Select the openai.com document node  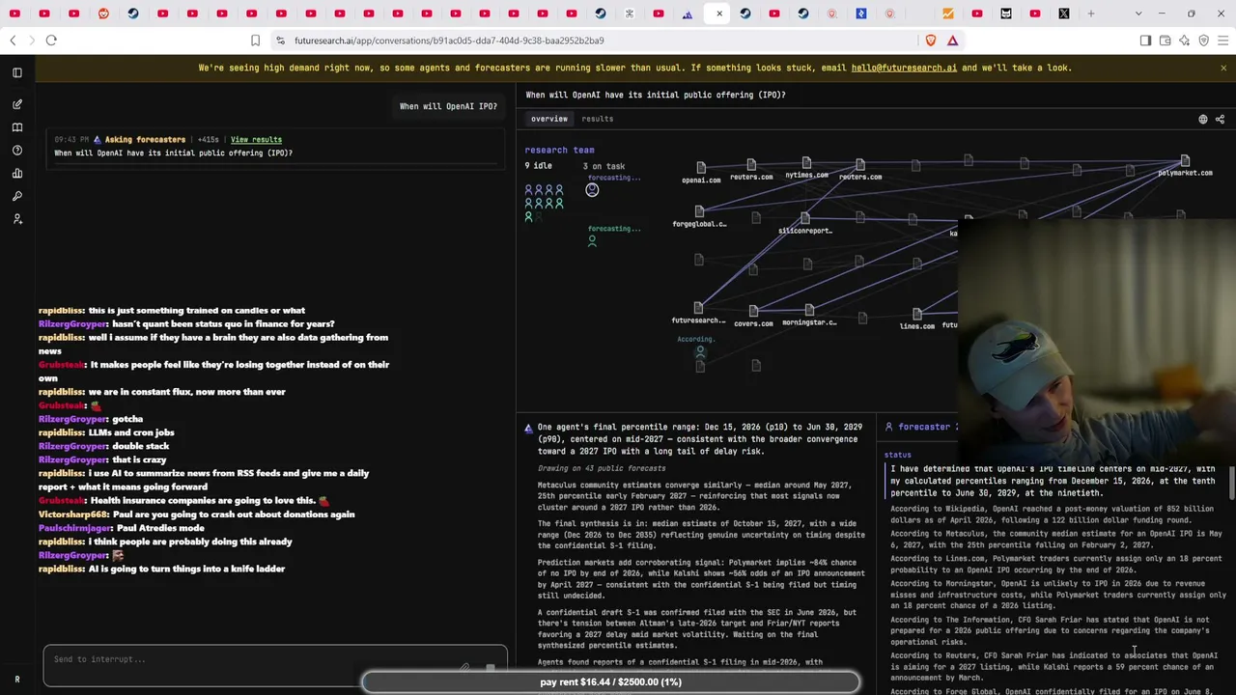coord(701,168)
